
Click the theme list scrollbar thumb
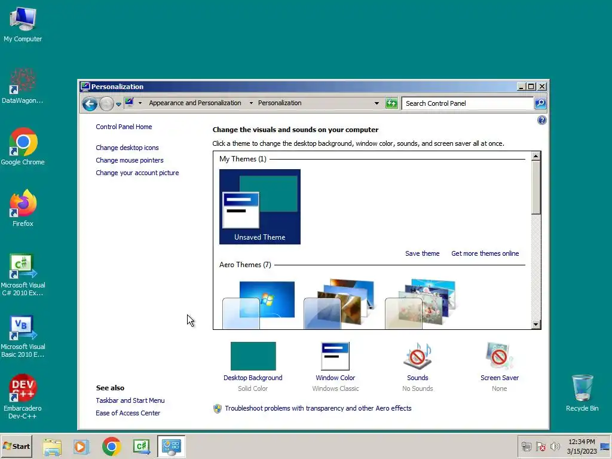click(536, 187)
